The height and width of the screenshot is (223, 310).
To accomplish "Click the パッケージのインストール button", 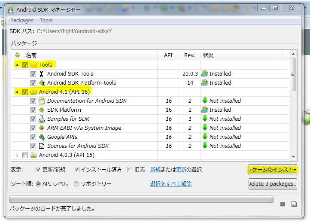I will pyautogui.click(x=273, y=170).
